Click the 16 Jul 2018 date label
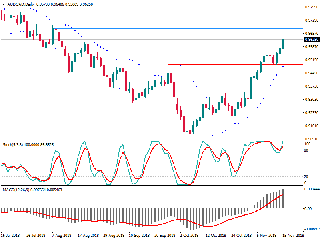The width and height of the screenshot is (320, 240). [x=10, y=235]
